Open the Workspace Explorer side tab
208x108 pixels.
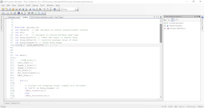[x=1, y=23]
